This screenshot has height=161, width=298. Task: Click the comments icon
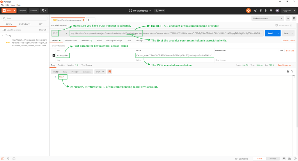[277, 25]
